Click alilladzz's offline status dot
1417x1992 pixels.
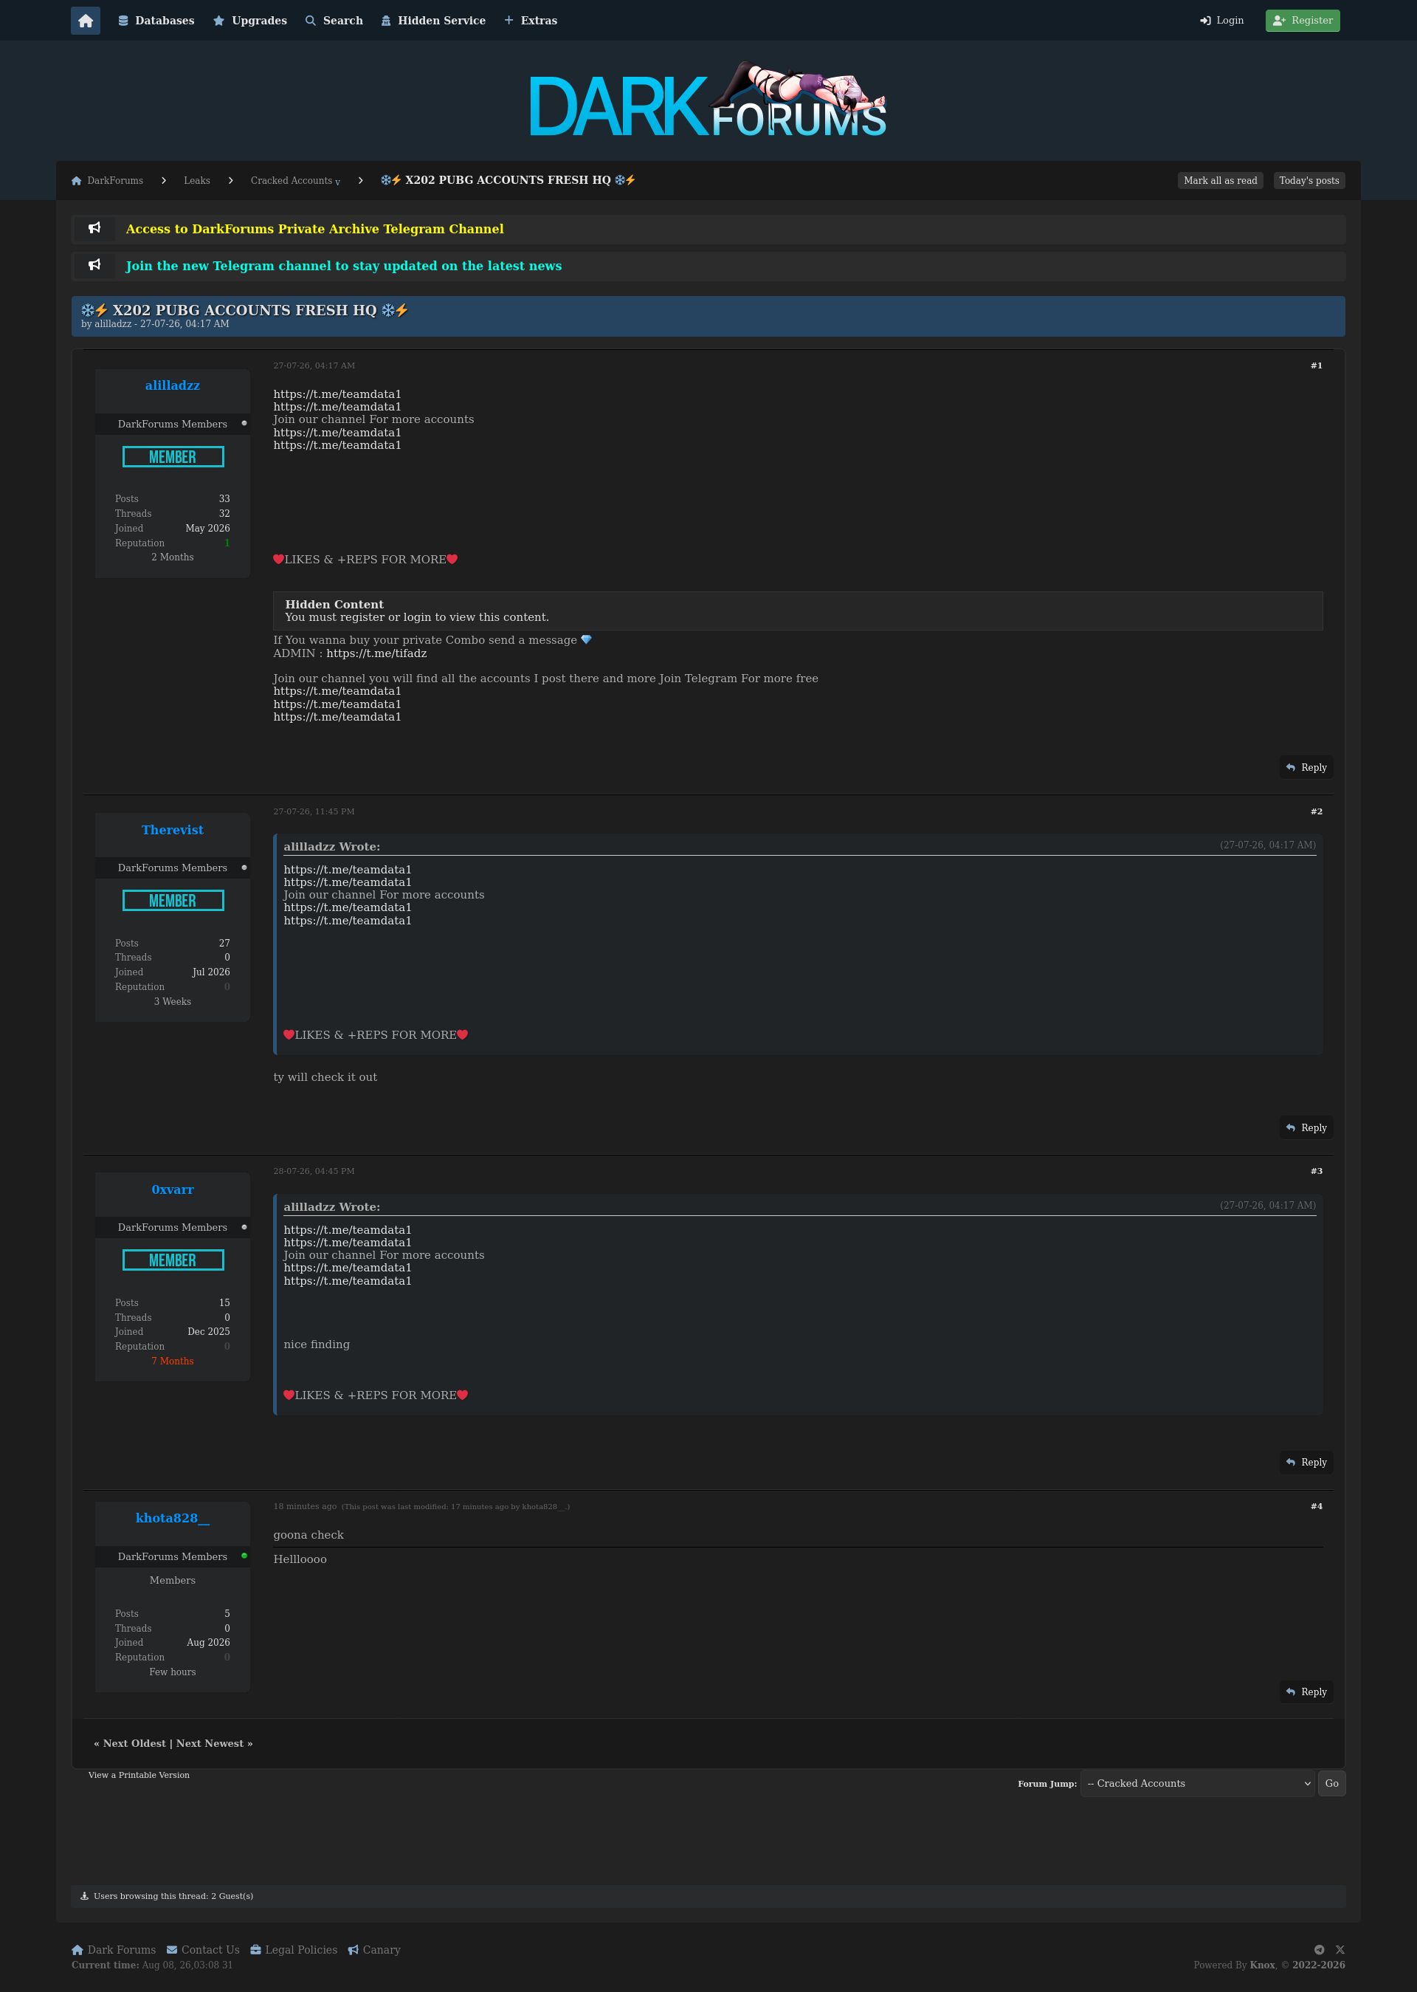pyautogui.click(x=244, y=423)
